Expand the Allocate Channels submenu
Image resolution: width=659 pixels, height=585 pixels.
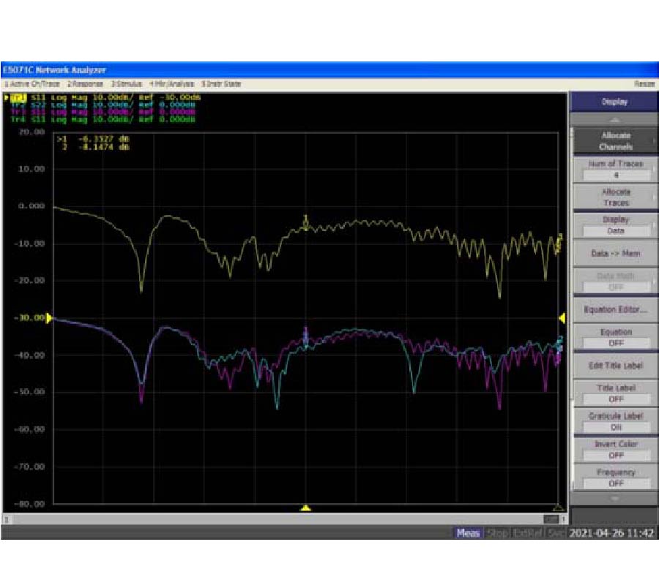[615, 141]
